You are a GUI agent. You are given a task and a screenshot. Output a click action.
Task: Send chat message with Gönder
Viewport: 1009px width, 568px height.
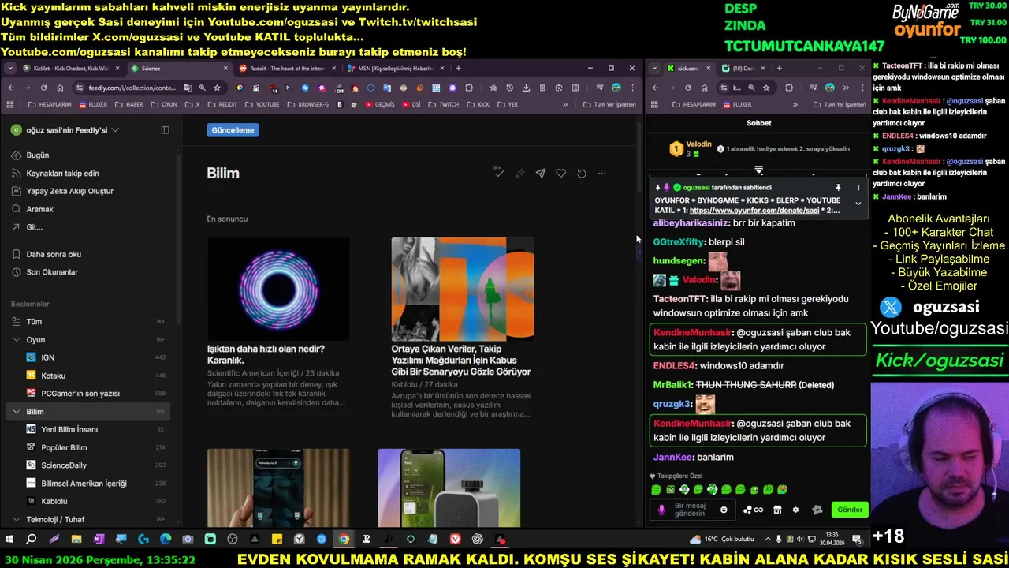(850, 510)
